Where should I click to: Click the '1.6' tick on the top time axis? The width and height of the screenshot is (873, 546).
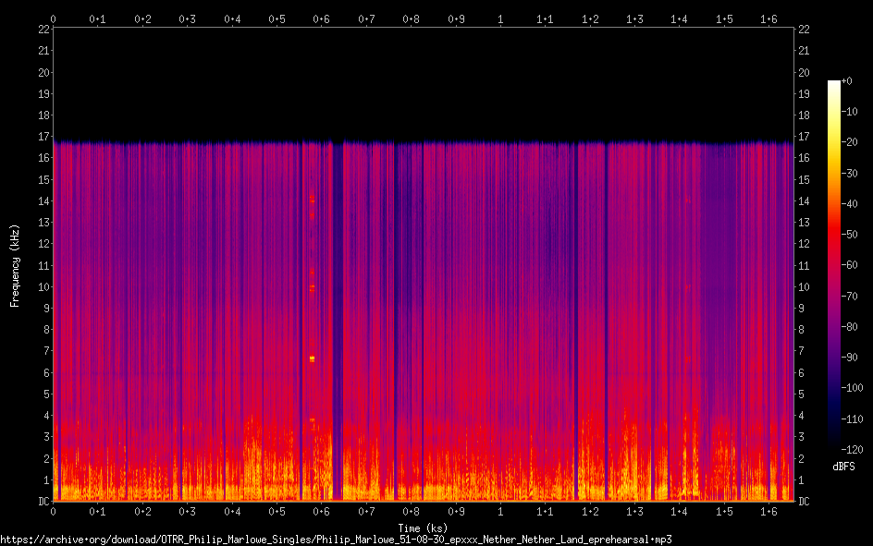768,18
